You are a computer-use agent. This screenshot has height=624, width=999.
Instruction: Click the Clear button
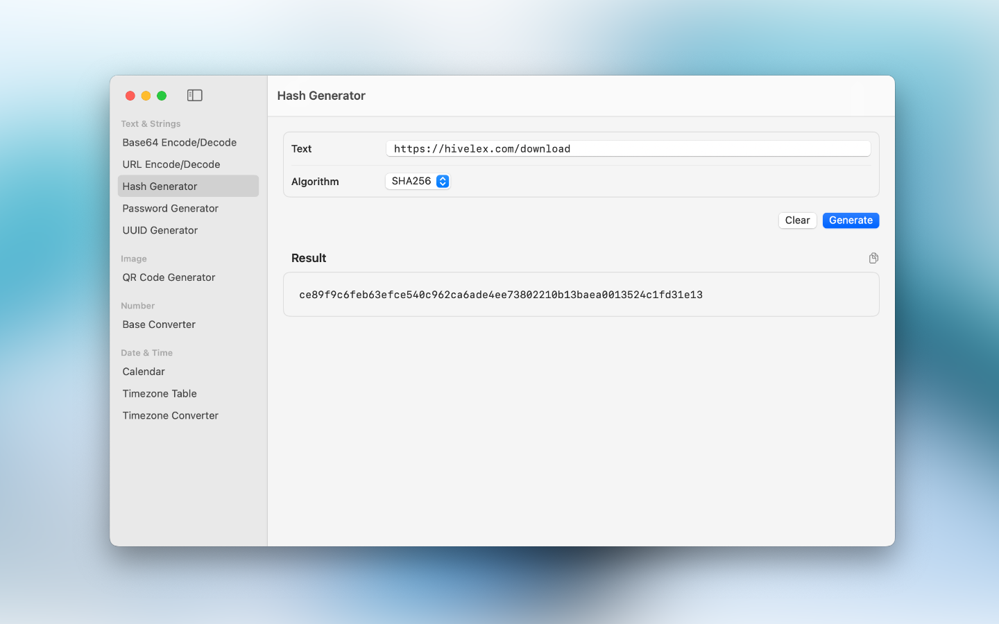(x=797, y=220)
